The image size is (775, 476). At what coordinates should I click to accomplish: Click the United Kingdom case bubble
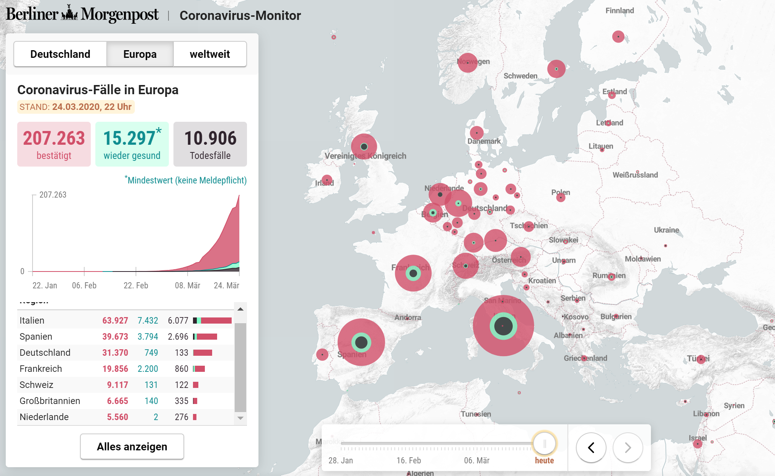pyautogui.click(x=364, y=146)
